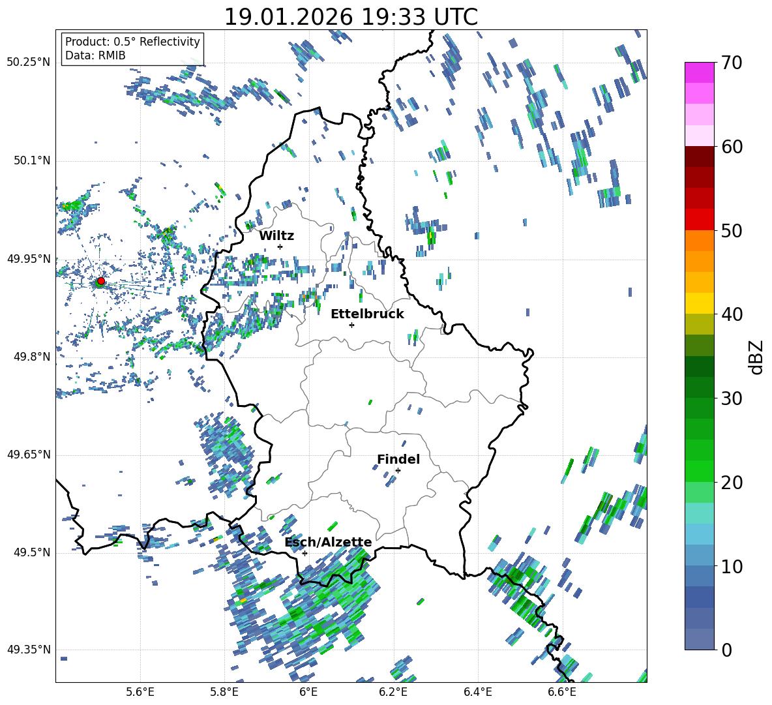This screenshot has width=772, height=705.
Task: Click the 'Product: 0.5° Reflectivity' text
Action: tap(132, 41)
